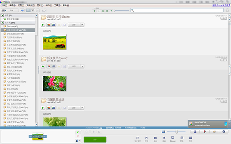This screenshot has width=231, height=144.
Task: Switch library to tree folder view
Action: click(33, 10)
